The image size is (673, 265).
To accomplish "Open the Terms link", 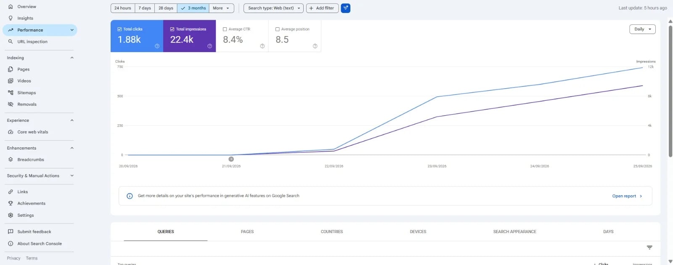I will pos(32,258).
